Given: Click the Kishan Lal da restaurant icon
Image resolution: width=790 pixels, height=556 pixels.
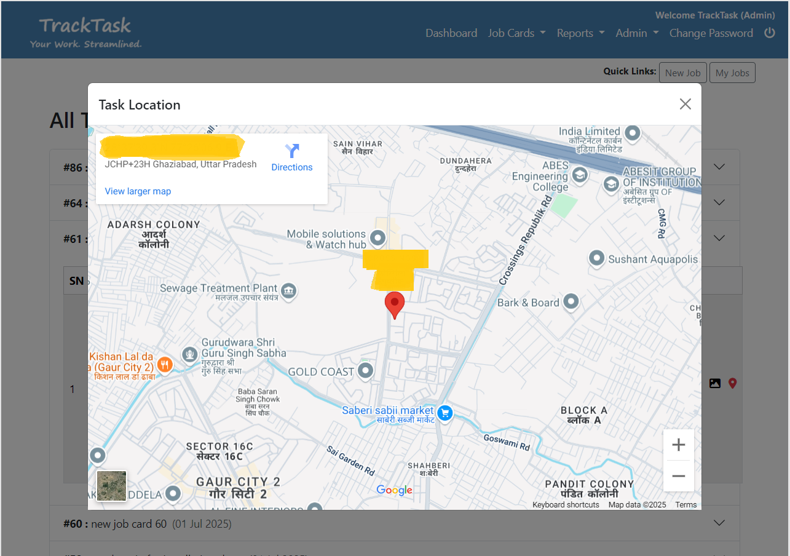Looking at the screenshot, I should (x=164, y=365).
